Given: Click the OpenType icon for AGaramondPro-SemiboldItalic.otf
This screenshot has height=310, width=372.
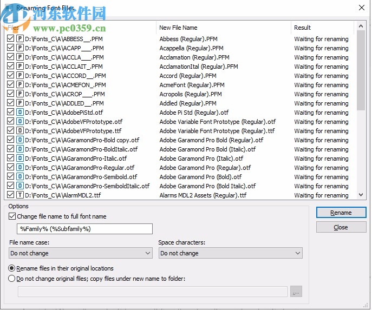Looking at the screenshot, I should pyautogui.click(x=20, y=186).
